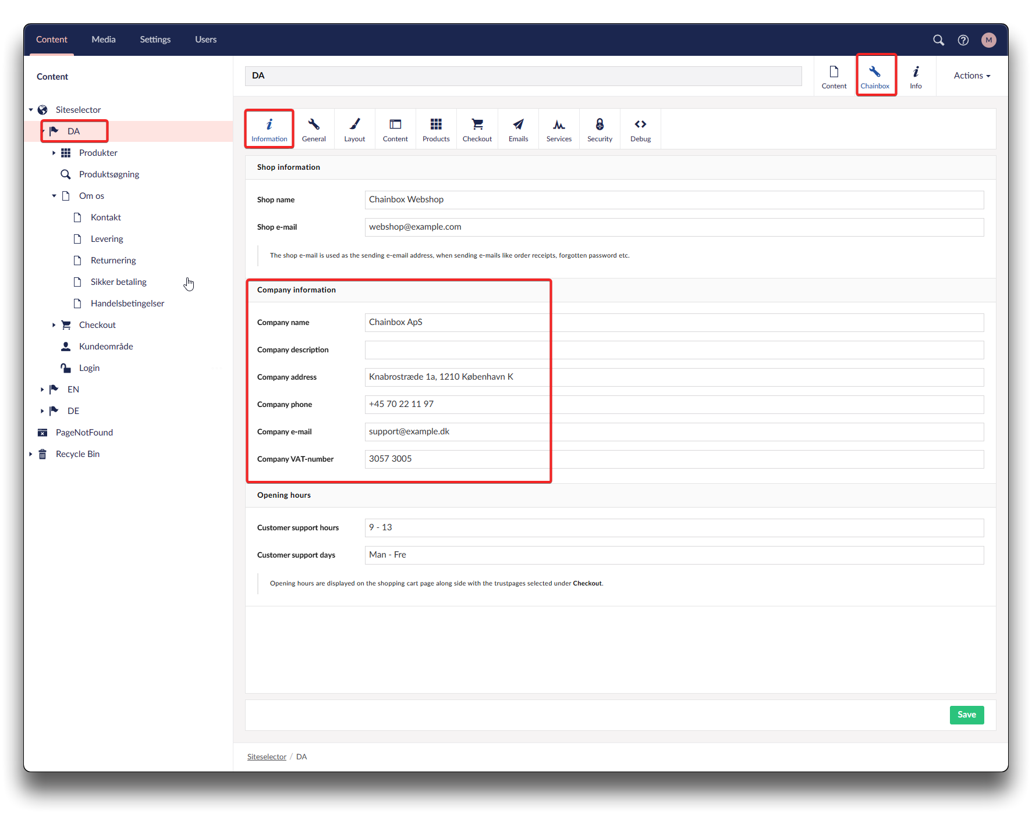This screenshot has width=1032, height=814.
Task: Open the Handelsbetingelser page
Action: pos(127,304)
